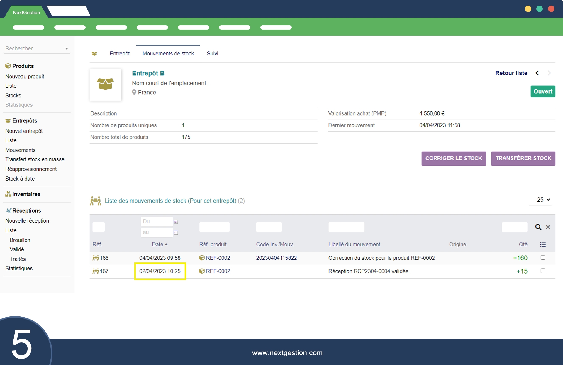Click the search magnifier icon in table filter
Image resolution: width=563 pixels, height=365 pixels.
coord(538,227)
